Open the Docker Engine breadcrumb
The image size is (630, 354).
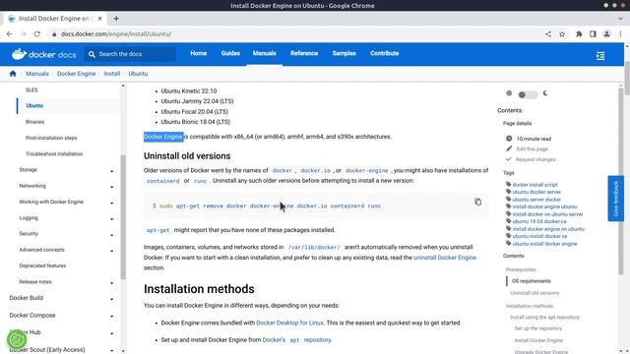click(x=77, y=74)
